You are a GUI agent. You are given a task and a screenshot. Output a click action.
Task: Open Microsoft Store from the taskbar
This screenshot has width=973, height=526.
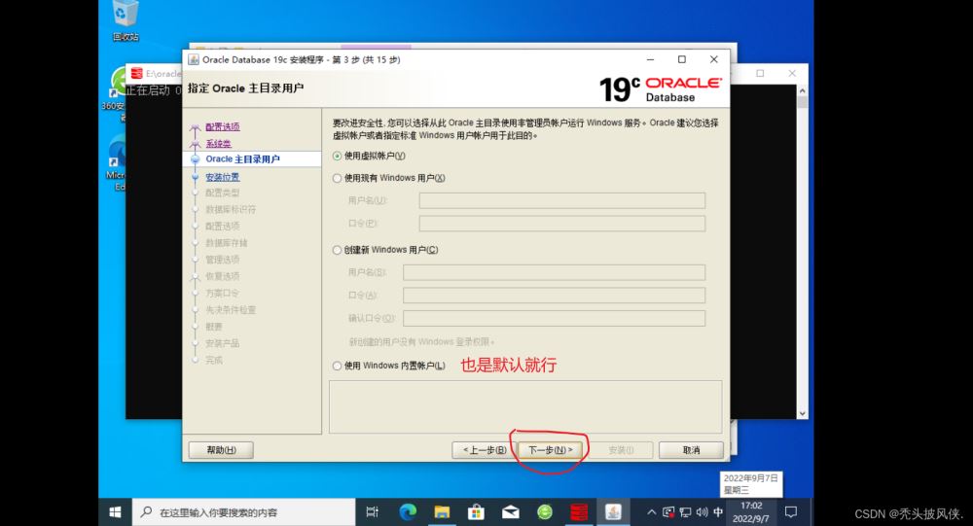tap(476, 511)
